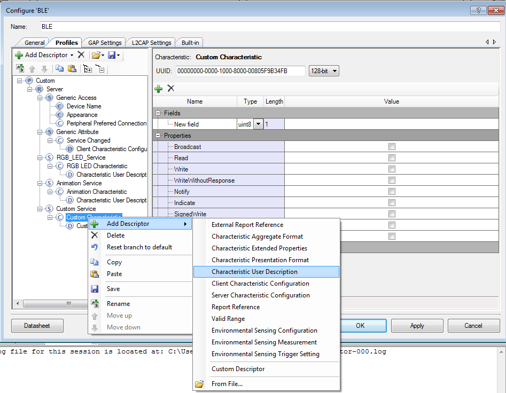506x393 pixels.
Task: Switch to the GAP Settings tab
Action: click(105, 43)
